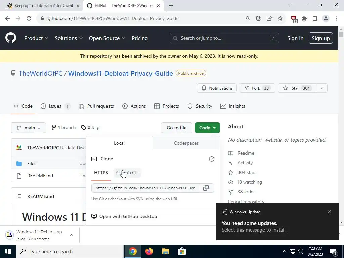Open Microsoft Store from the taskbar
This screenshot has width=344, height=258.
click(182, 251)
